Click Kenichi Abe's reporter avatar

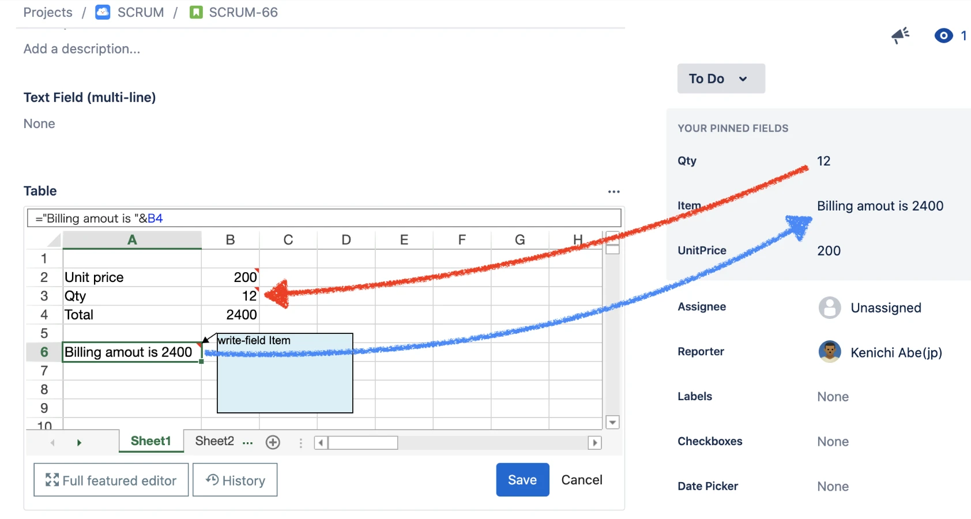[x=829, y=352]
